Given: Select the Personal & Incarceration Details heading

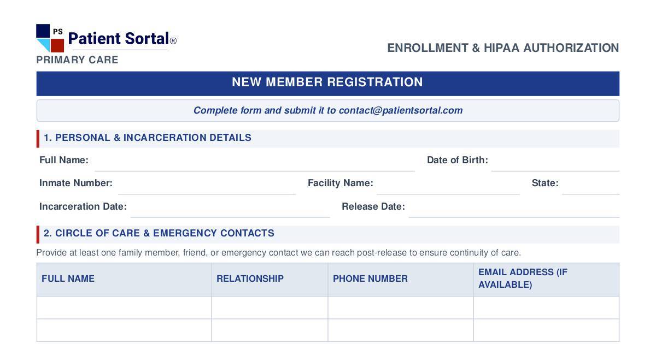Looking at the screenshot, I should point(148,138).
